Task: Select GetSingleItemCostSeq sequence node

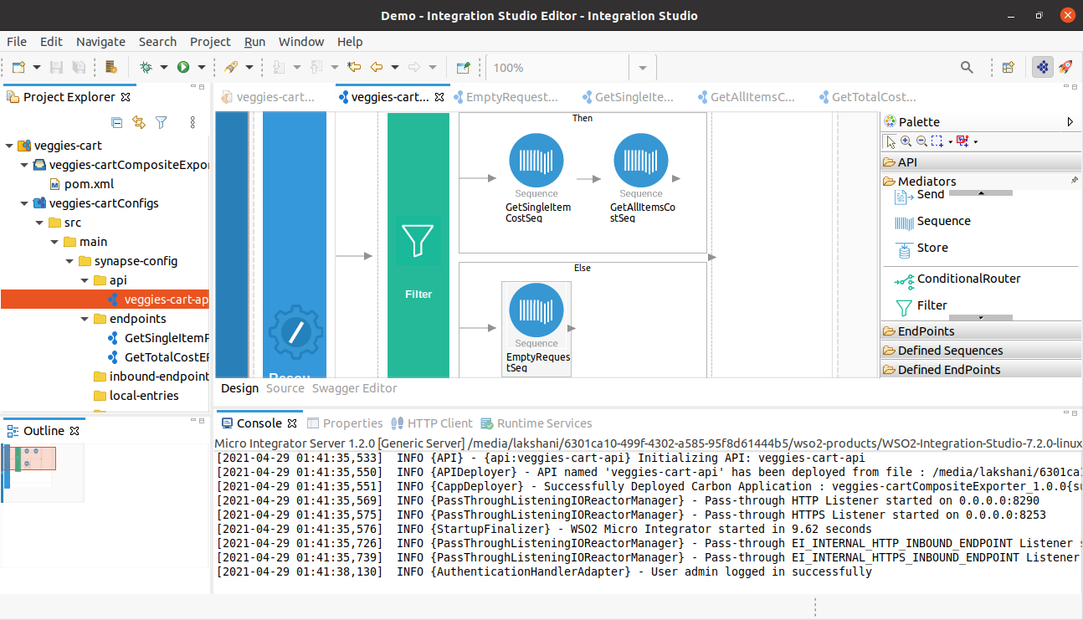Action: (x=536, y=179)
